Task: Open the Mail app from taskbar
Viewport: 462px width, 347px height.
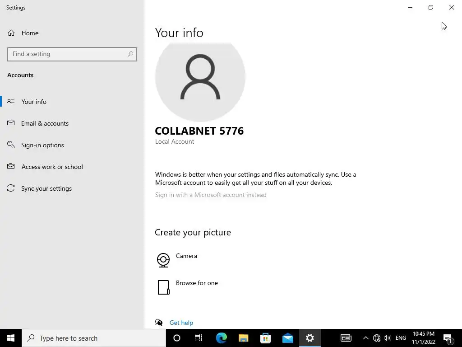Action: [x=287, y=338]
